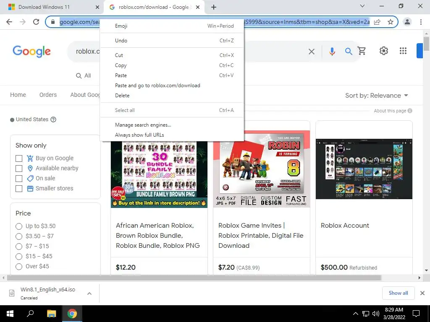Open Chrome's three-dot menu

coord(421,22)
